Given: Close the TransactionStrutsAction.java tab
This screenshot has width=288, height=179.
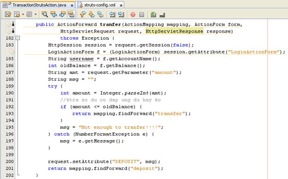Looking at the screenshot, I should [x=72, y=6].
